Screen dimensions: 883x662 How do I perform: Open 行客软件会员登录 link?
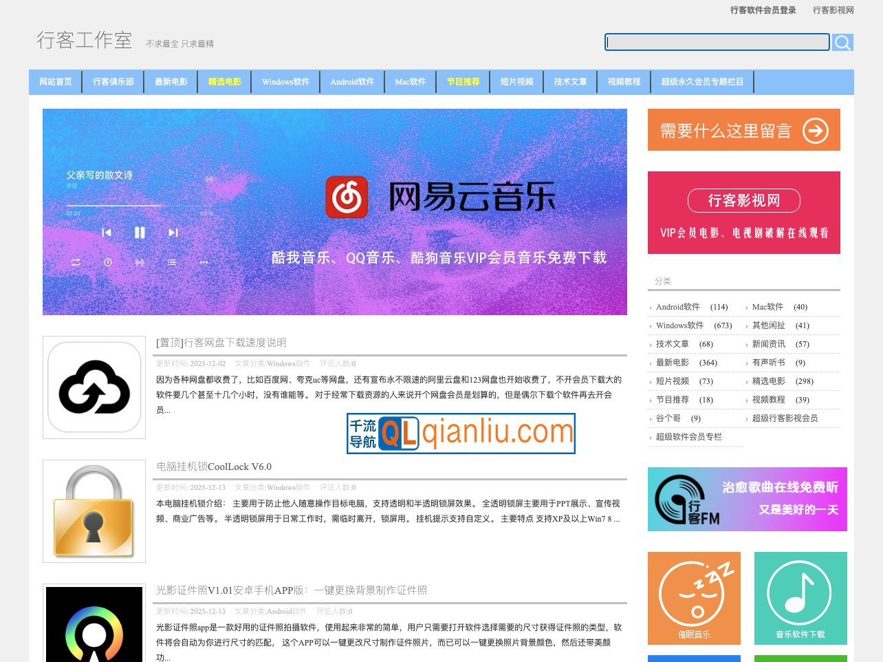pyautogui.click(x=763, y=10)
